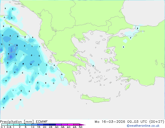The width and height of the screenshot is (165, 128).
Task: Select the 45–50 mm legend swatch
Action: (x=77, y=125)
